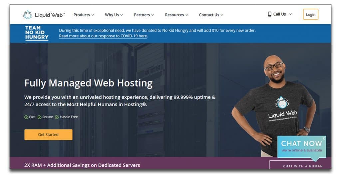
Task: Expand the Resources chevron arrow
Action: coord(187,15)
